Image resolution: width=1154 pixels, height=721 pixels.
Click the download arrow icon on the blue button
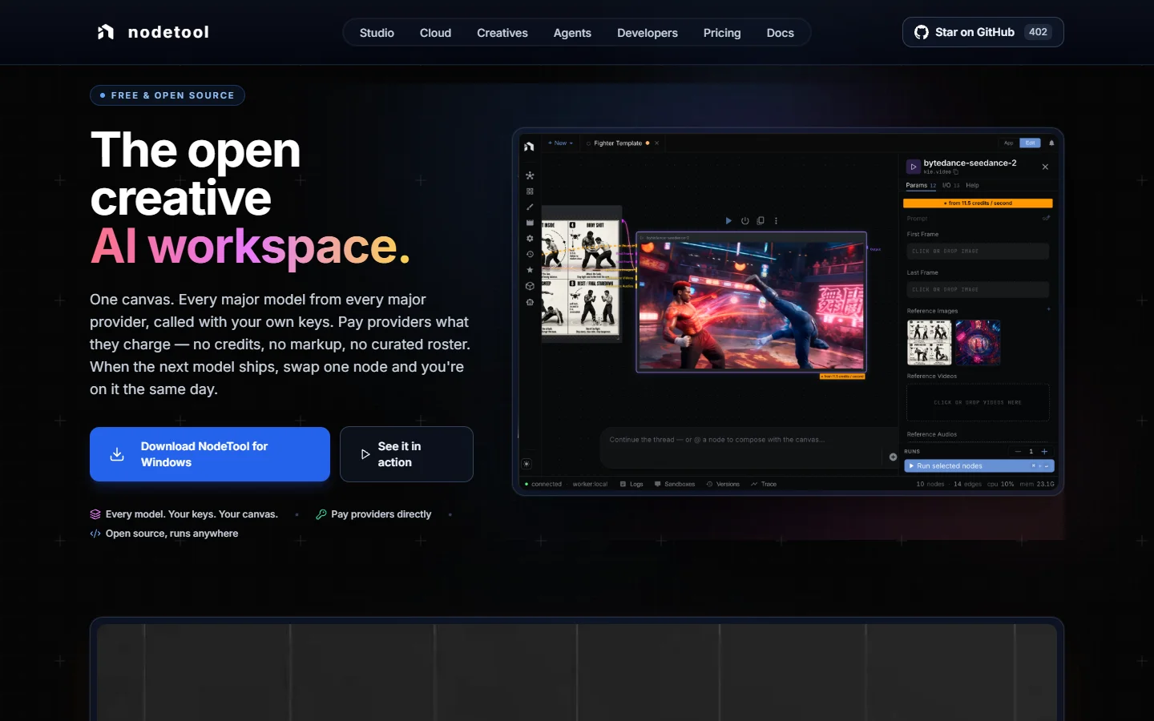tap(117, 454)
